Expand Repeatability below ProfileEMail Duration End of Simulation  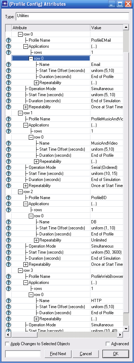pyautogui.click(x=26, y=107)
